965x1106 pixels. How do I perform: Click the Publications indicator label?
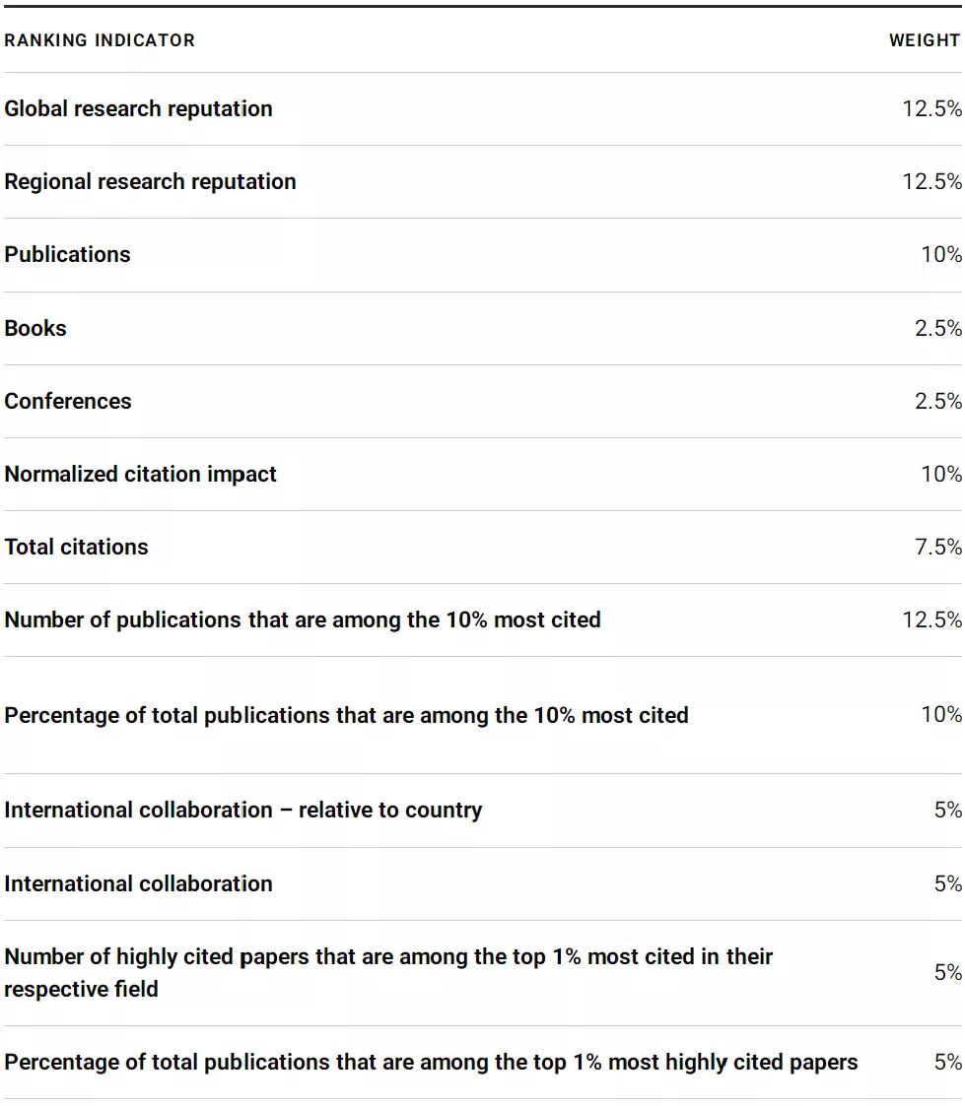(x=68, y=254)
